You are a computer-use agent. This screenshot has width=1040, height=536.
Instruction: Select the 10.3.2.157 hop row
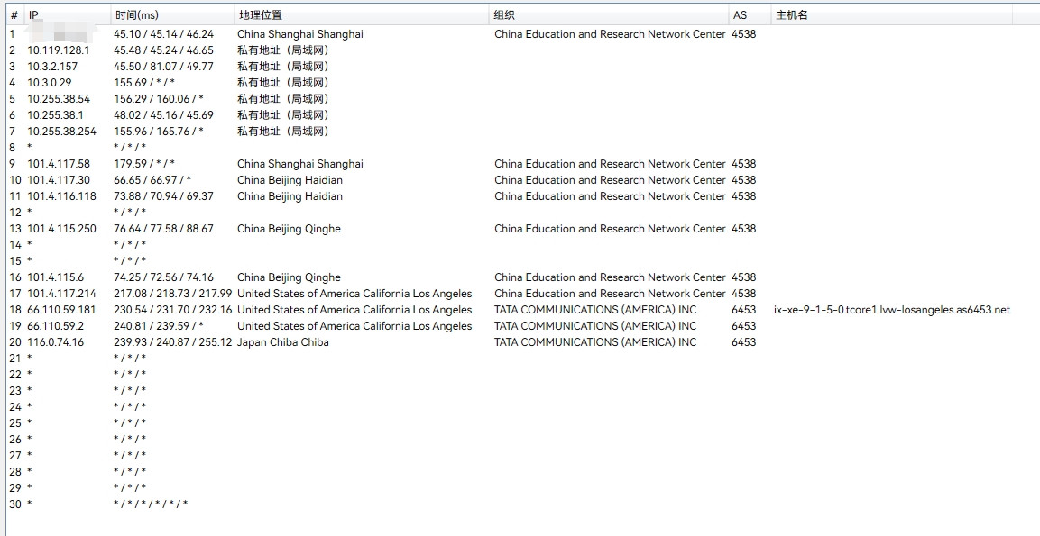(52, 67)
